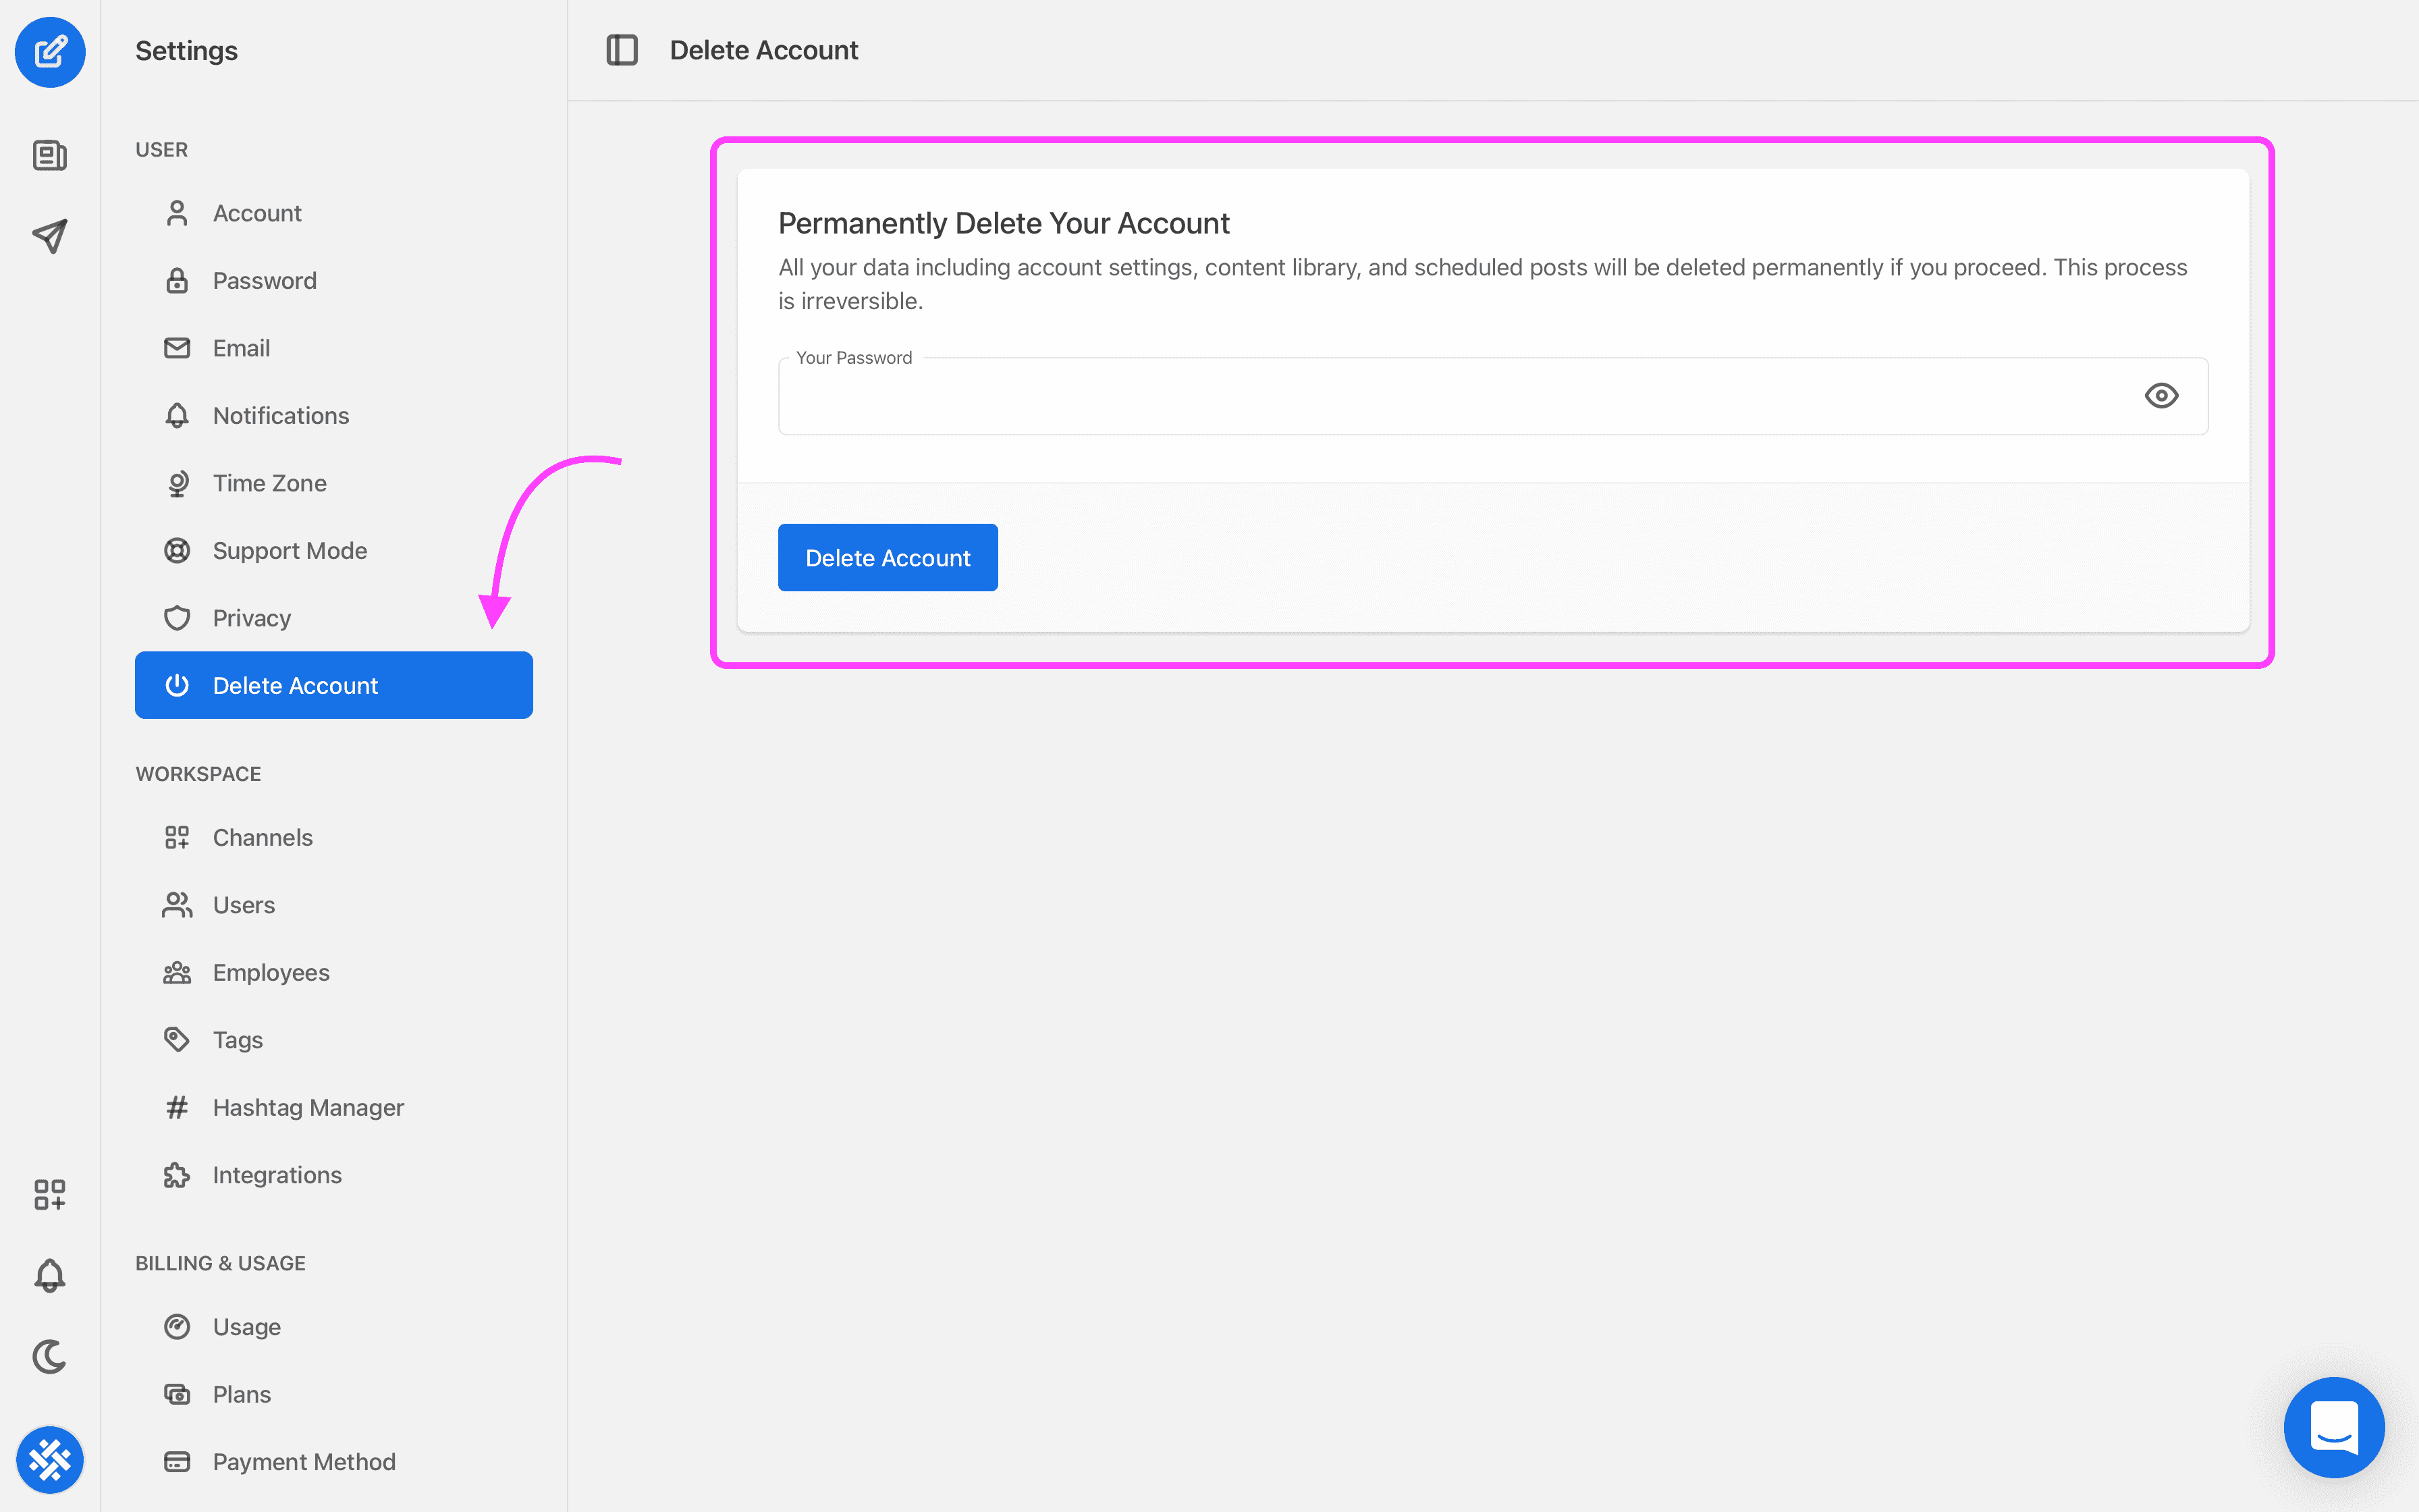Open Support Mode settings
Screen dimensions: 2419x1512
334,551
